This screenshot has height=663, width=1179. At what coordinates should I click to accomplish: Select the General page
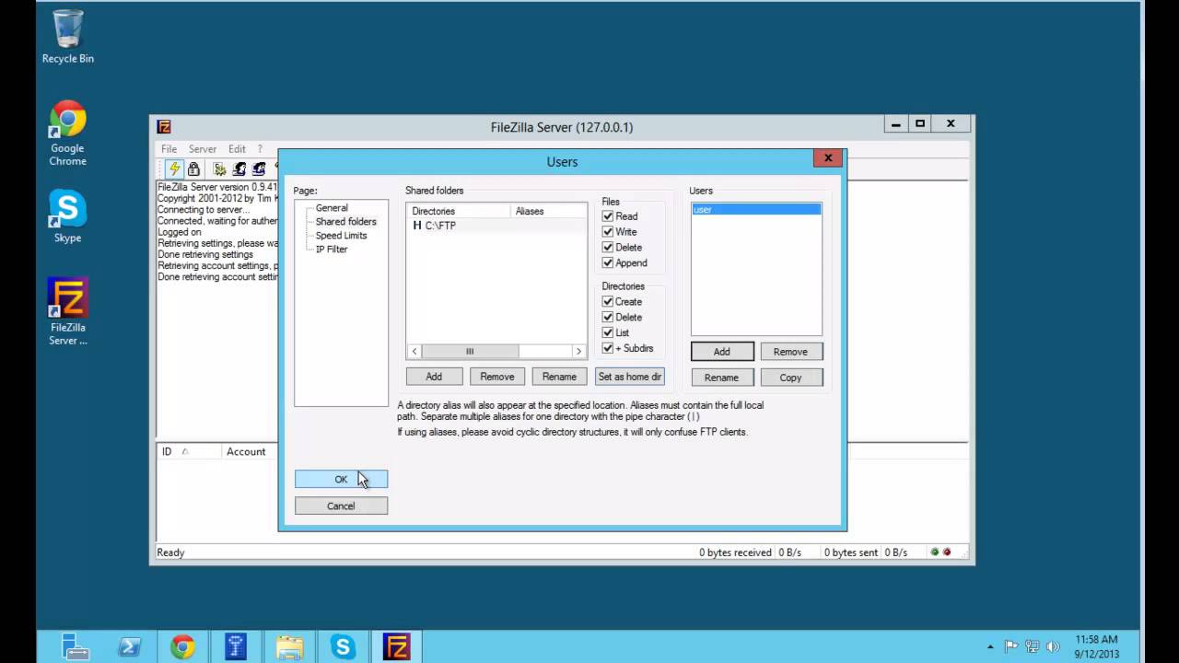(x=332, y=208)
